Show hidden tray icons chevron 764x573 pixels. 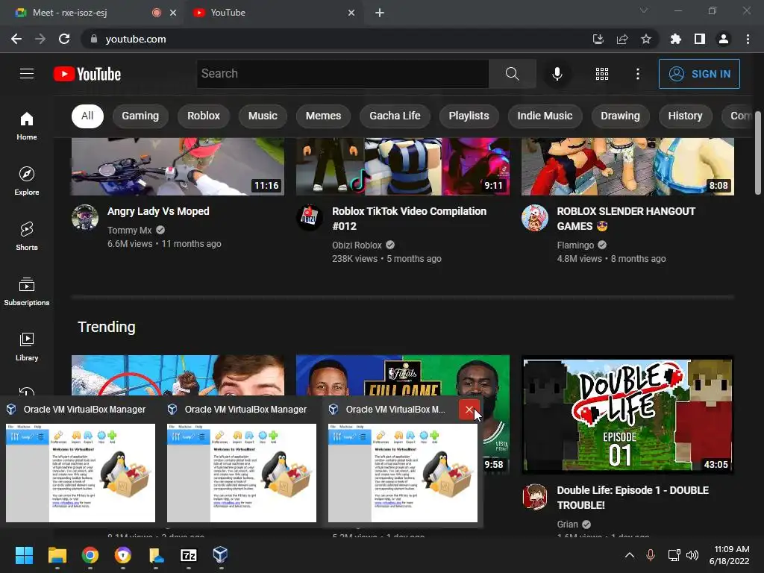click(630, 555)
